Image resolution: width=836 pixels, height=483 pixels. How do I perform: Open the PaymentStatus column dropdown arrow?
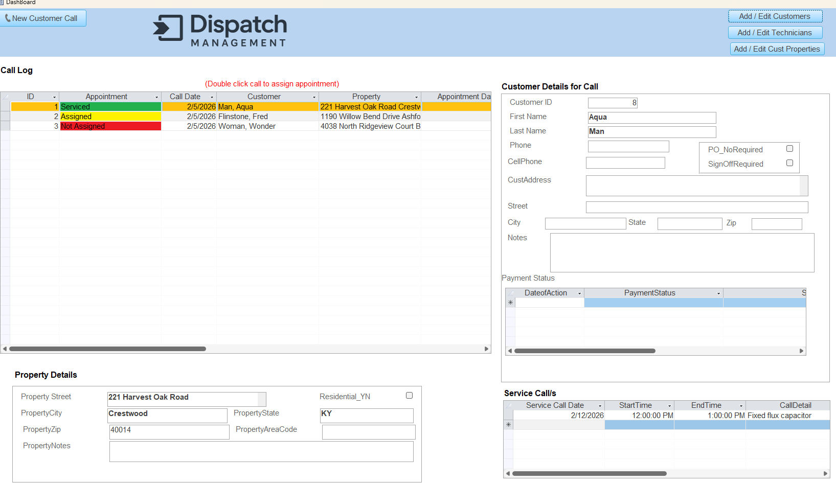pyautogui.click(x=718, y=293)
